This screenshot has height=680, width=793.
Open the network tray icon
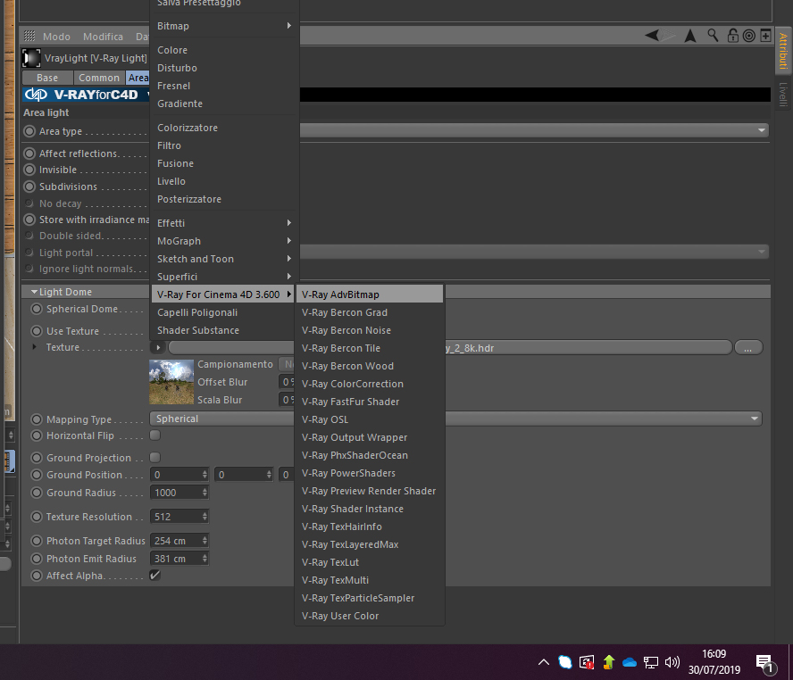click(651, 662)
